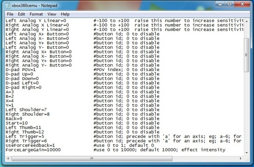Click the 'D-pad POV=1' setting
Viewport: 254px width, 167px height.
pyautogui.click(x=21, y=70)
